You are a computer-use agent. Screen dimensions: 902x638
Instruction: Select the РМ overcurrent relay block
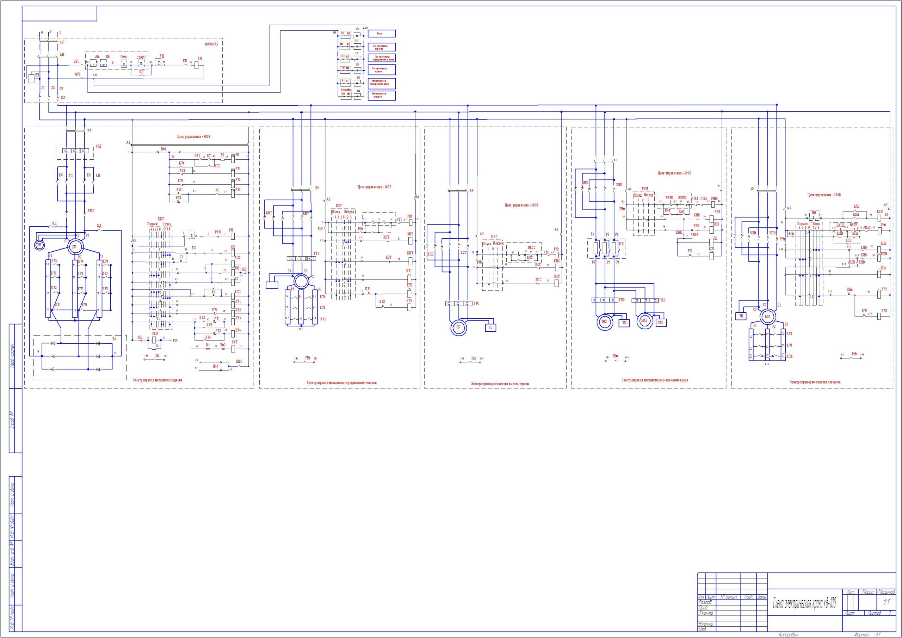pyautogui.click(x=75, y=151)
